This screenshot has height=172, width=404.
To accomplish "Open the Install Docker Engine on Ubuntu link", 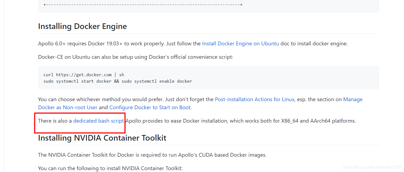I will [241, 43].
